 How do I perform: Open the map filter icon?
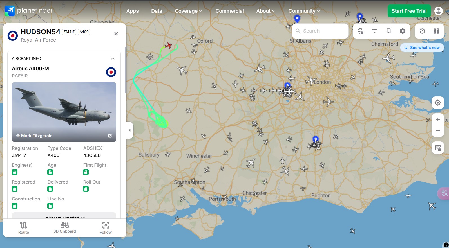click(x=374, y=31)
